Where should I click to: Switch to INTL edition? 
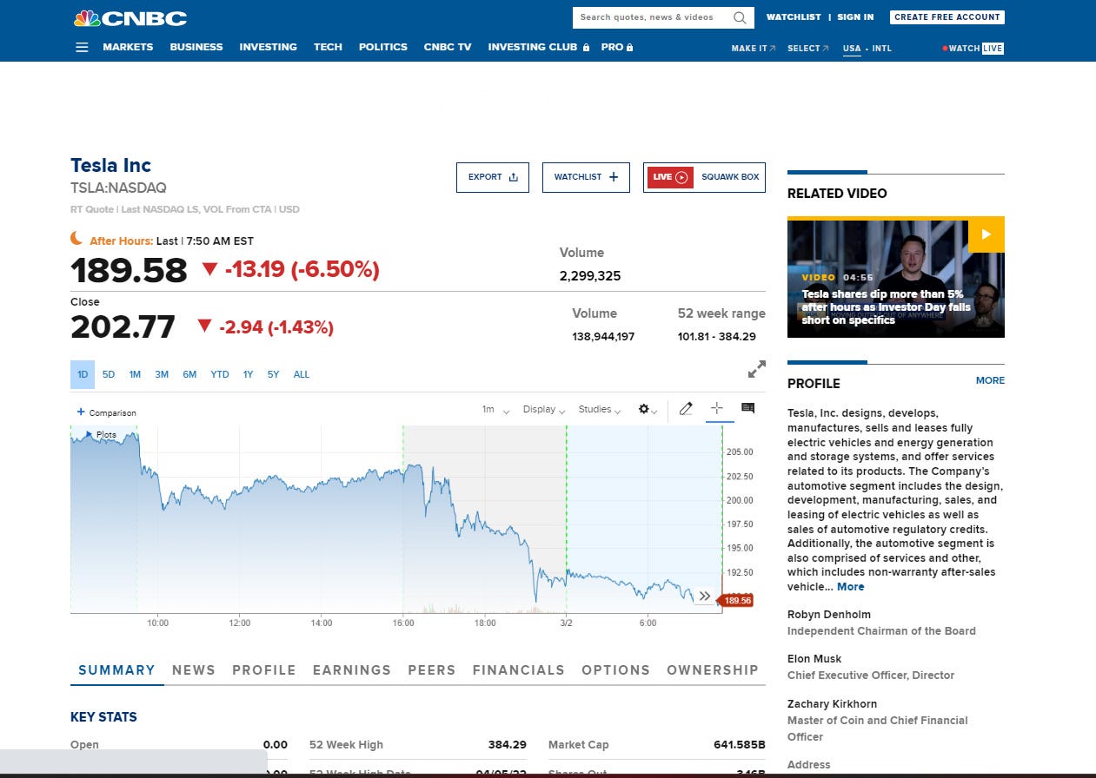click(x=881, y=49)
